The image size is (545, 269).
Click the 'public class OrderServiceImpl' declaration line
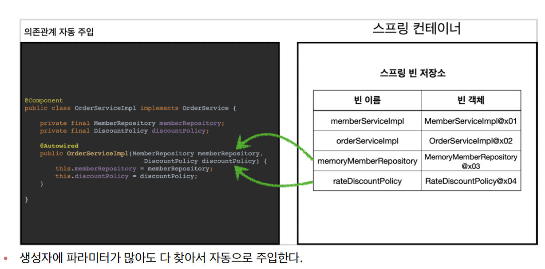[131, 108]
